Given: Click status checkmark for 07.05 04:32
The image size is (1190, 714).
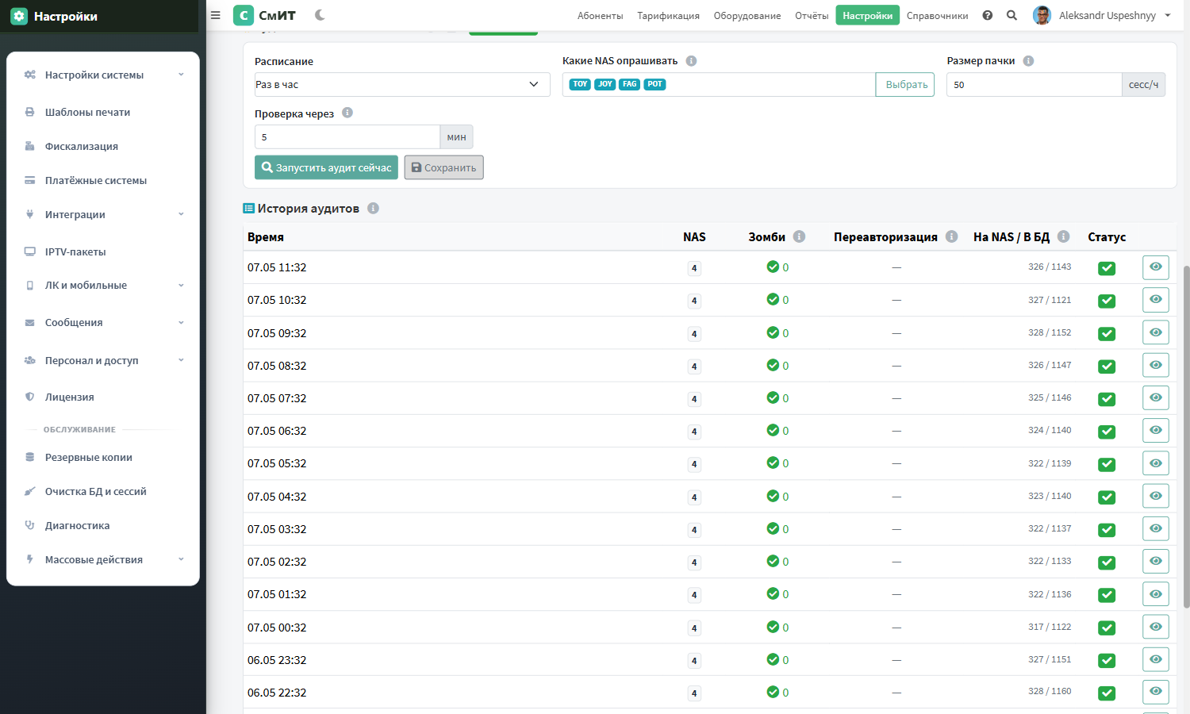Looking at the screenshot, I should (x=1107, y=497).
